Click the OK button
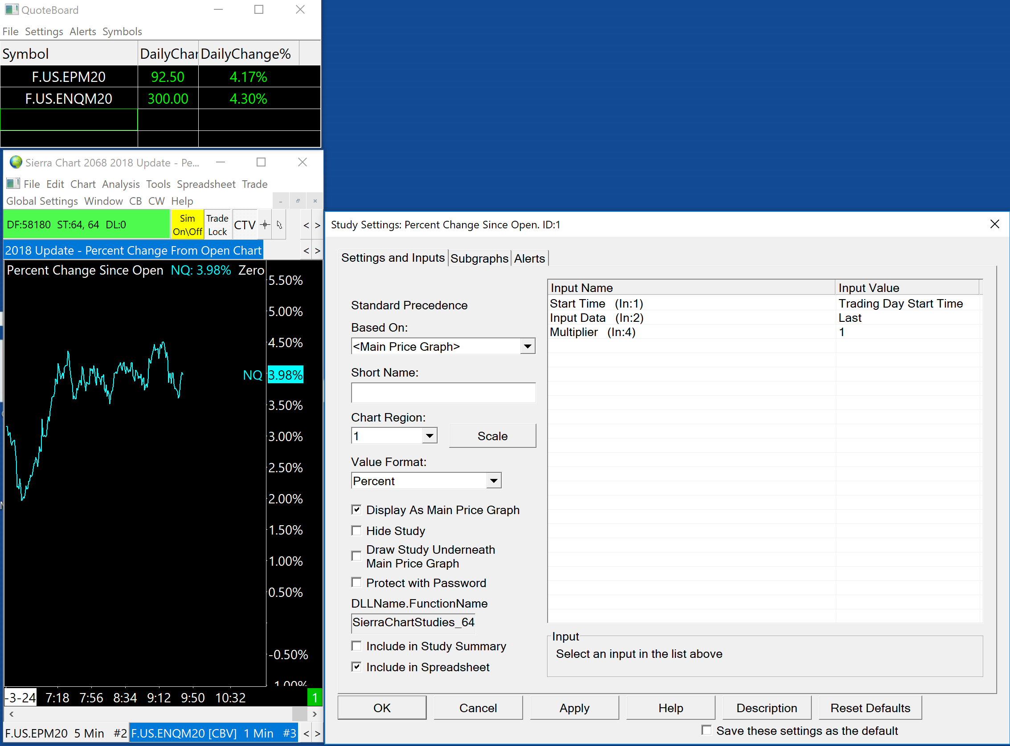The image size is (1010, 746). coord(382,708)
